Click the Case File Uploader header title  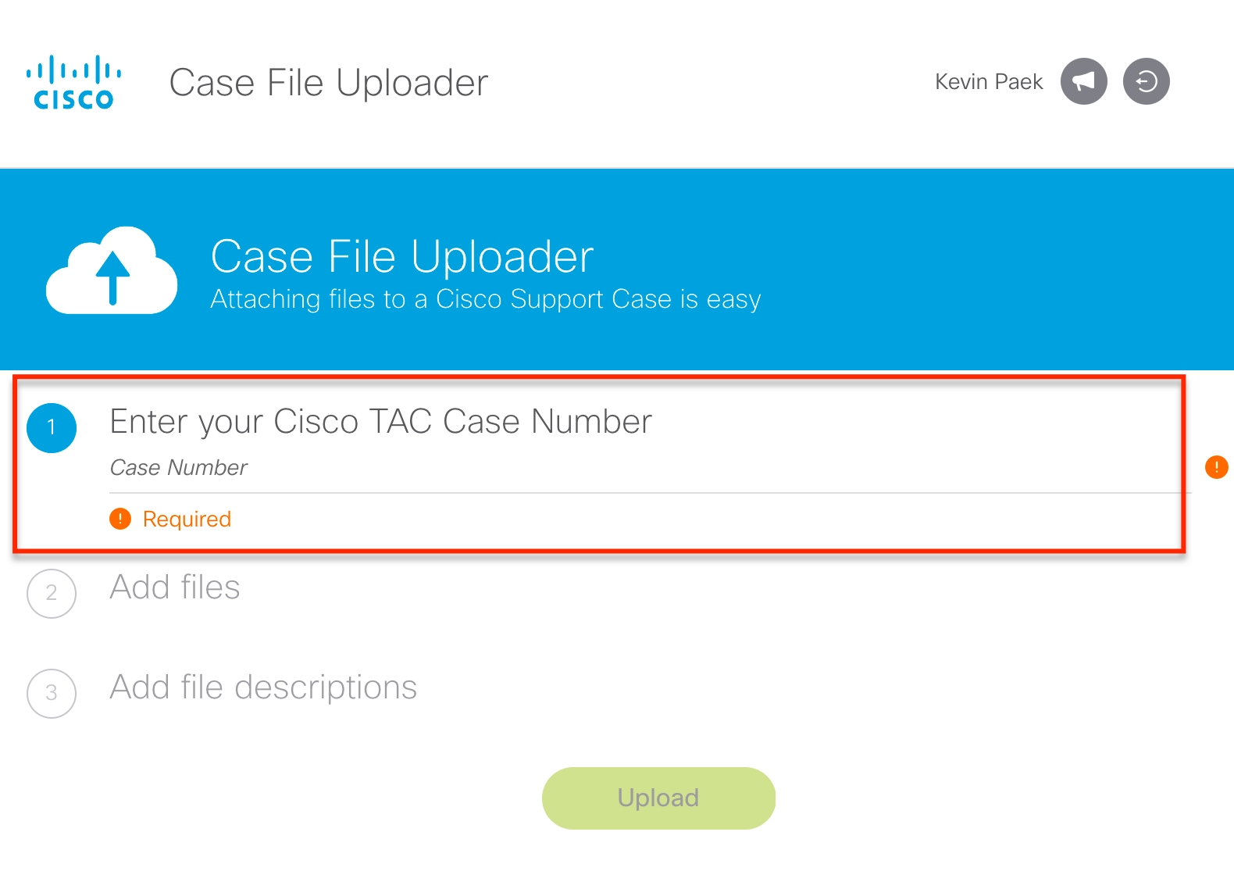pos(329,83)
